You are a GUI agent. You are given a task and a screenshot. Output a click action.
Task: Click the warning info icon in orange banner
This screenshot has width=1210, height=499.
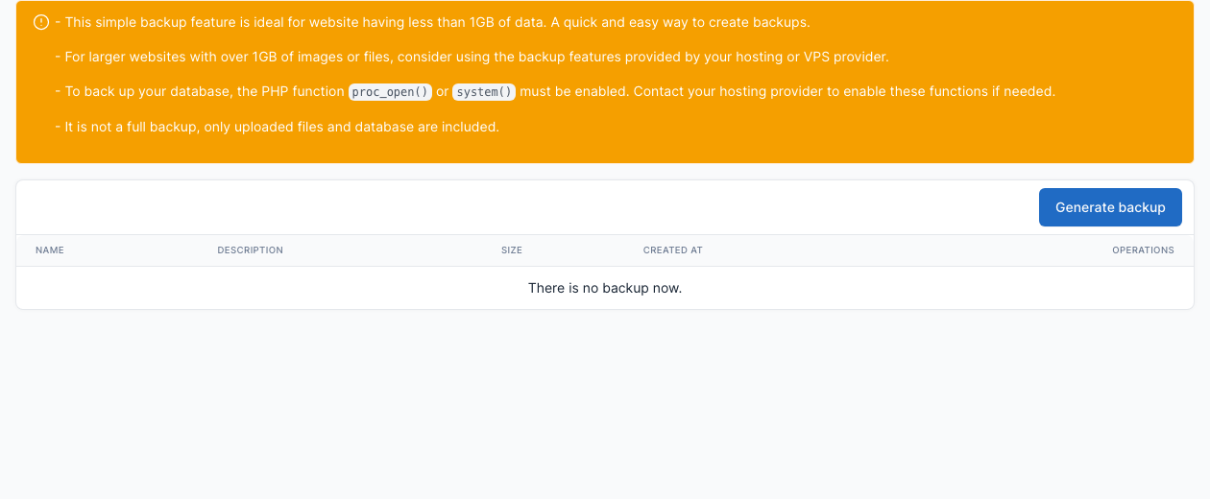[x=41, y=22]
